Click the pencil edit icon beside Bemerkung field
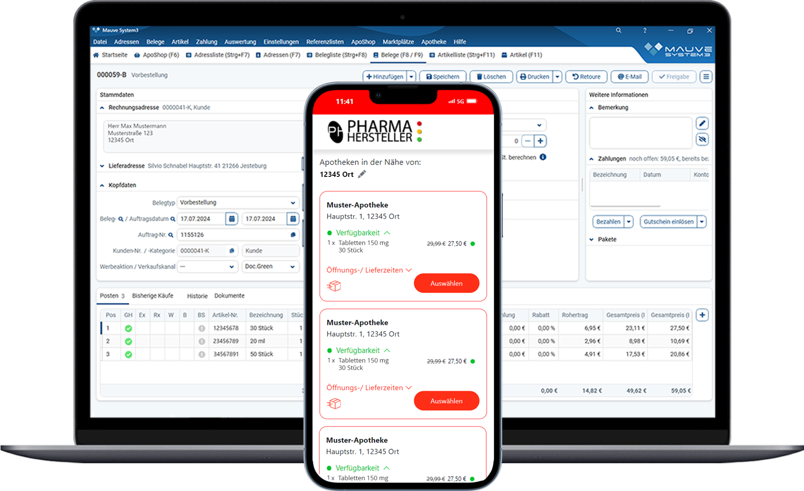Viewport: 804px width, 491px height. pos(702,123)
